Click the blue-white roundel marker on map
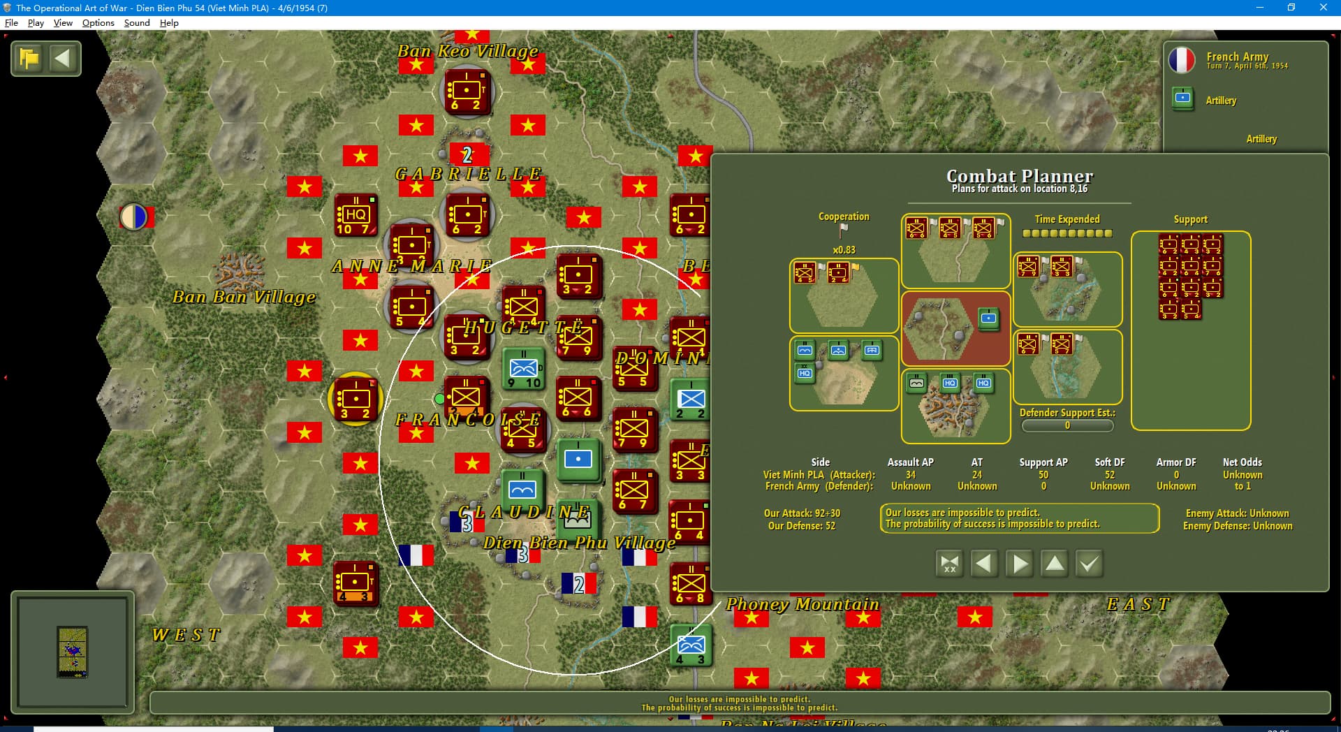Screen dimensions: 1341x732 click(134, 217)
